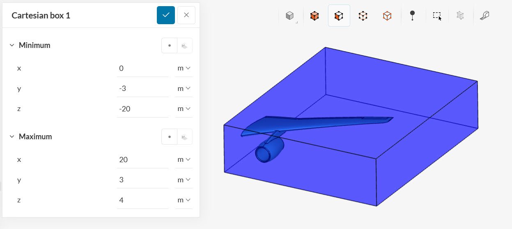Screen dimensions: 512x229
Task: Enable the box selection tool
Action: (437, 16)
